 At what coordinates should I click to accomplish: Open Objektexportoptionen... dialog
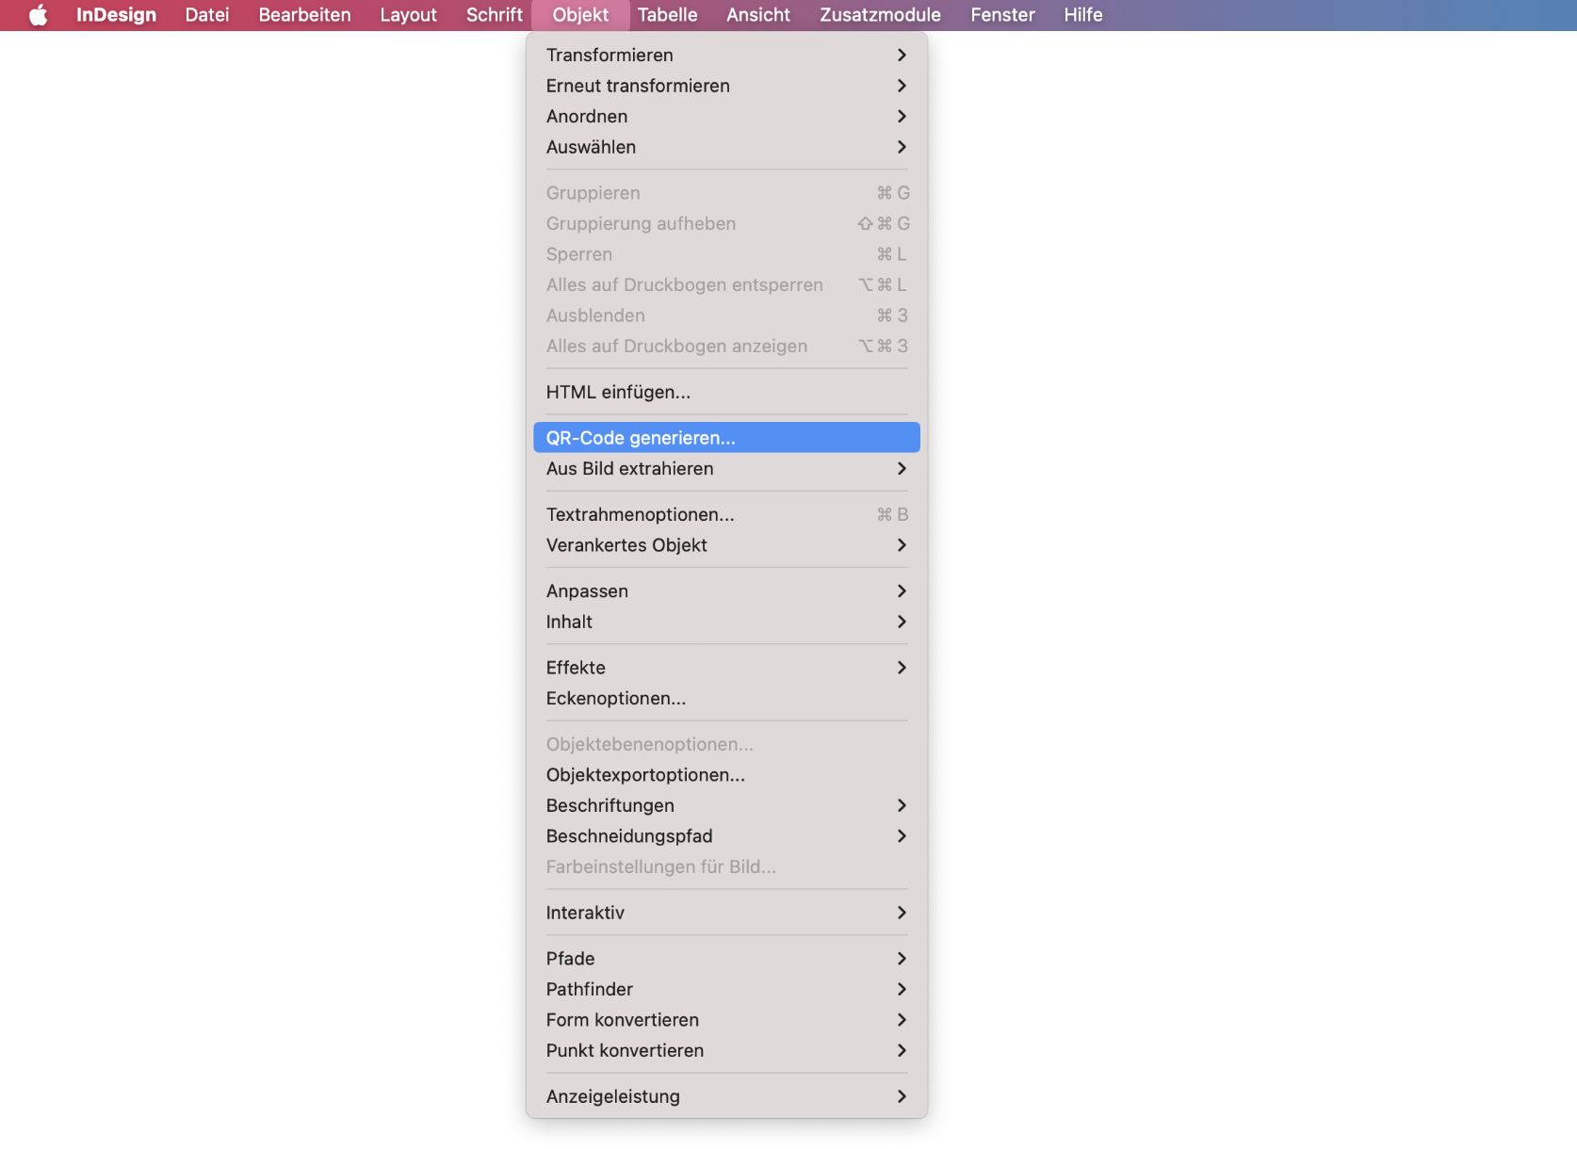[726, 775]
